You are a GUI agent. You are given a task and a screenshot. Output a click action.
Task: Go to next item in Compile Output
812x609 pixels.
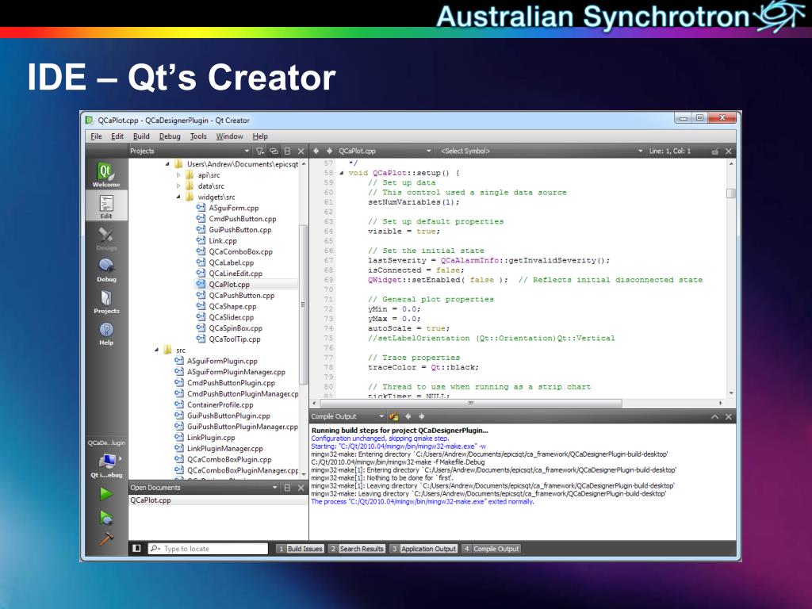[x=422, y=416]
